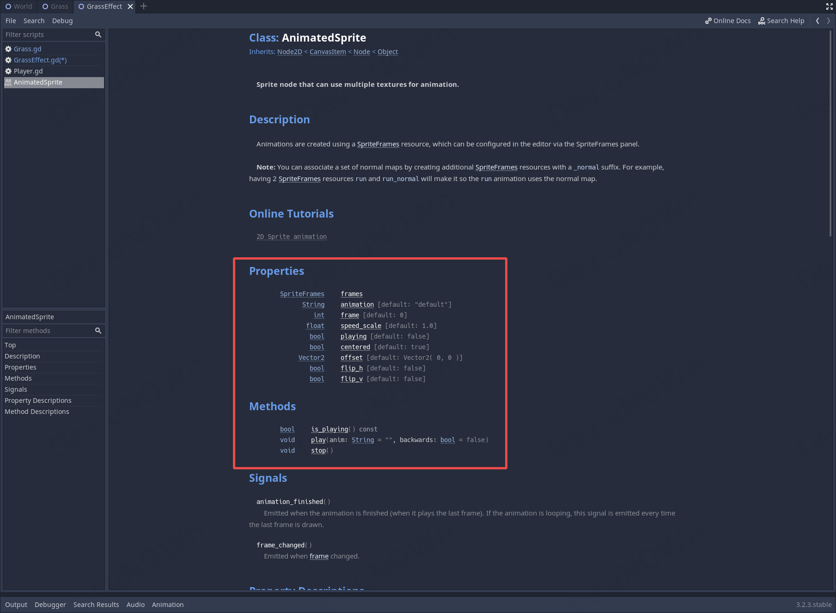
Task: Open the 2D Sprite animation tutorial link
Action: [x=292, y=237]
